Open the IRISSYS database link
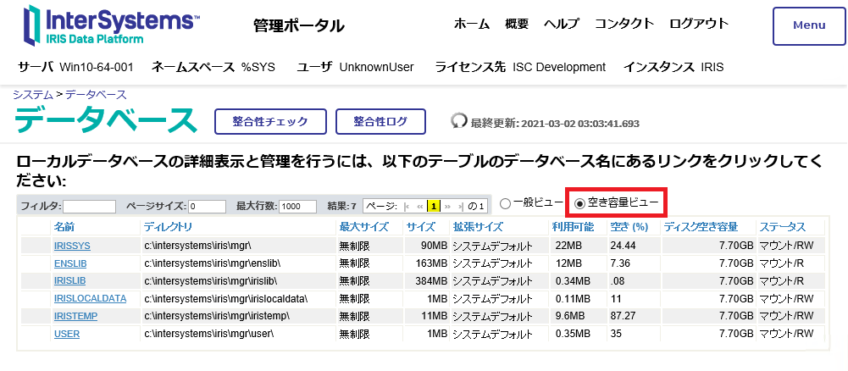This screenshot has width=848, height=371. tap(72, 245)
